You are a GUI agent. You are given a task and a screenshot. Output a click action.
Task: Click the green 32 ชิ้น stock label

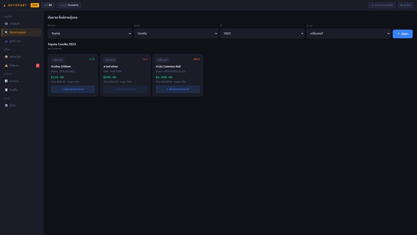[92, 59]
